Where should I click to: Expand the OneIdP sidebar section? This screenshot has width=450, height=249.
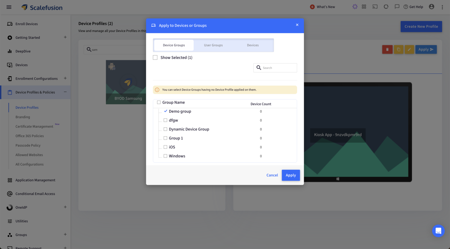click(65, 207)
